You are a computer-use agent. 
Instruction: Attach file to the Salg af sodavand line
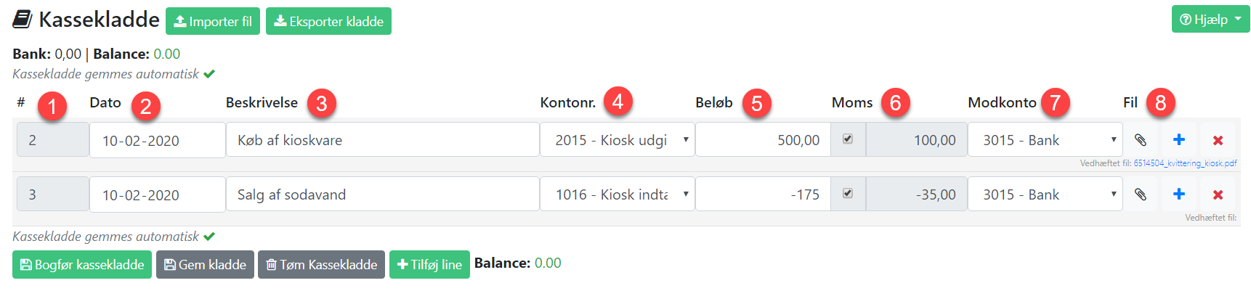click(1141, 194)
